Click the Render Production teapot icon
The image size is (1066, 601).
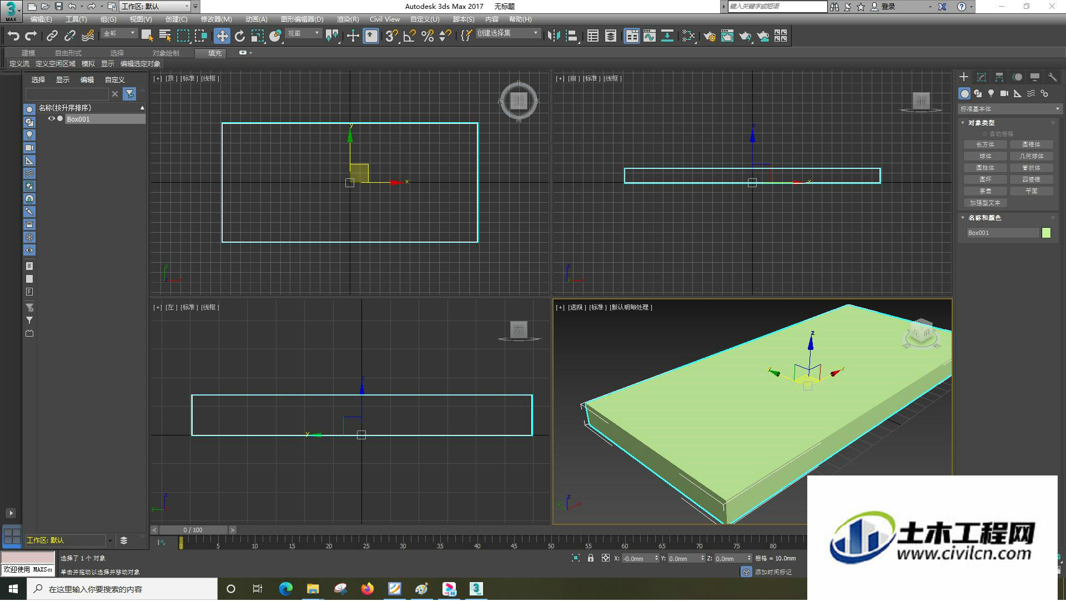[745, 36]
